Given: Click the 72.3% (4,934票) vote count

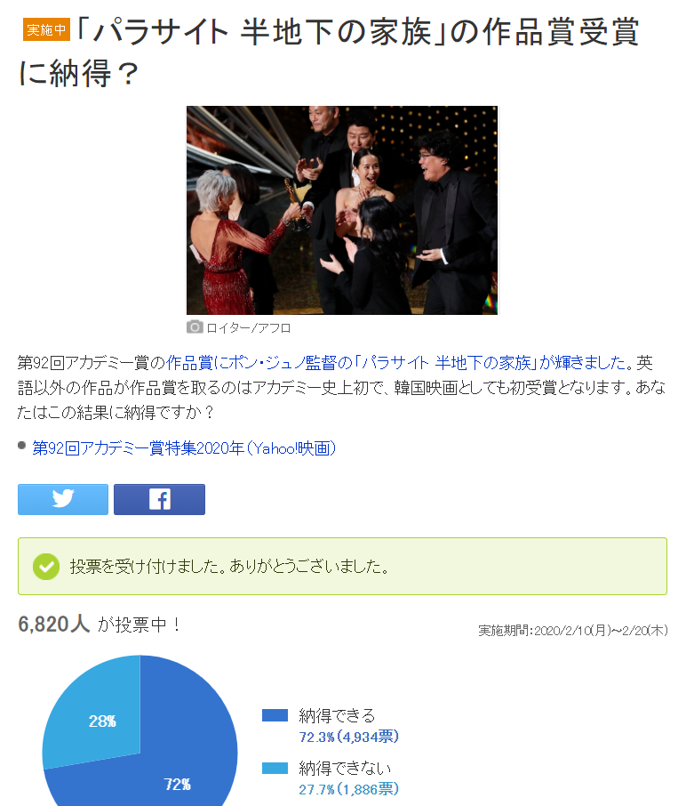Looking at the screenshot, I should click(348, 737).
